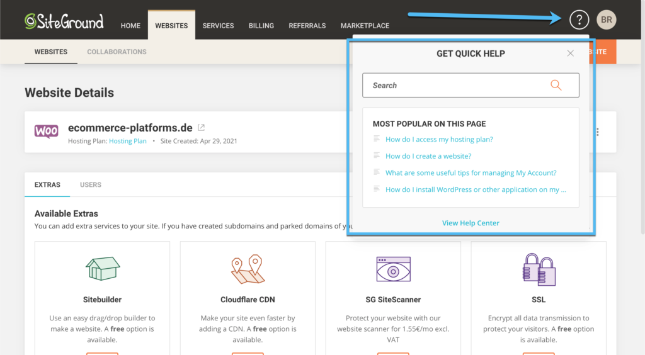
Task: Switch to the USERS tab
Action: coord(91,185)
